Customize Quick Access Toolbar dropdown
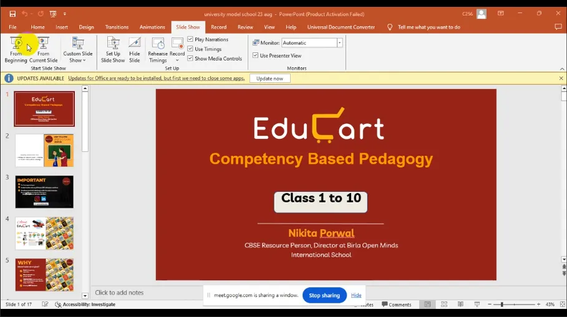The width and height of the screenshot is (567, 317). (x=65, y=14)
